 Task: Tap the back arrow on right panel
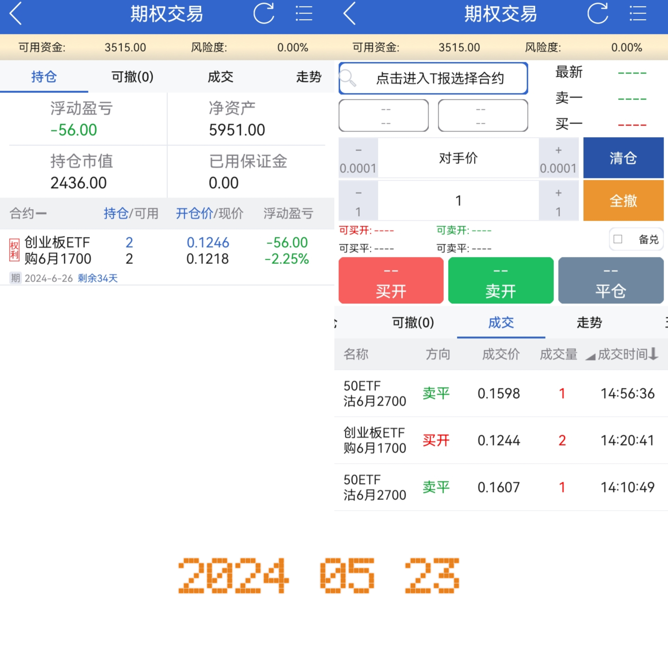(x=350, y=14)
